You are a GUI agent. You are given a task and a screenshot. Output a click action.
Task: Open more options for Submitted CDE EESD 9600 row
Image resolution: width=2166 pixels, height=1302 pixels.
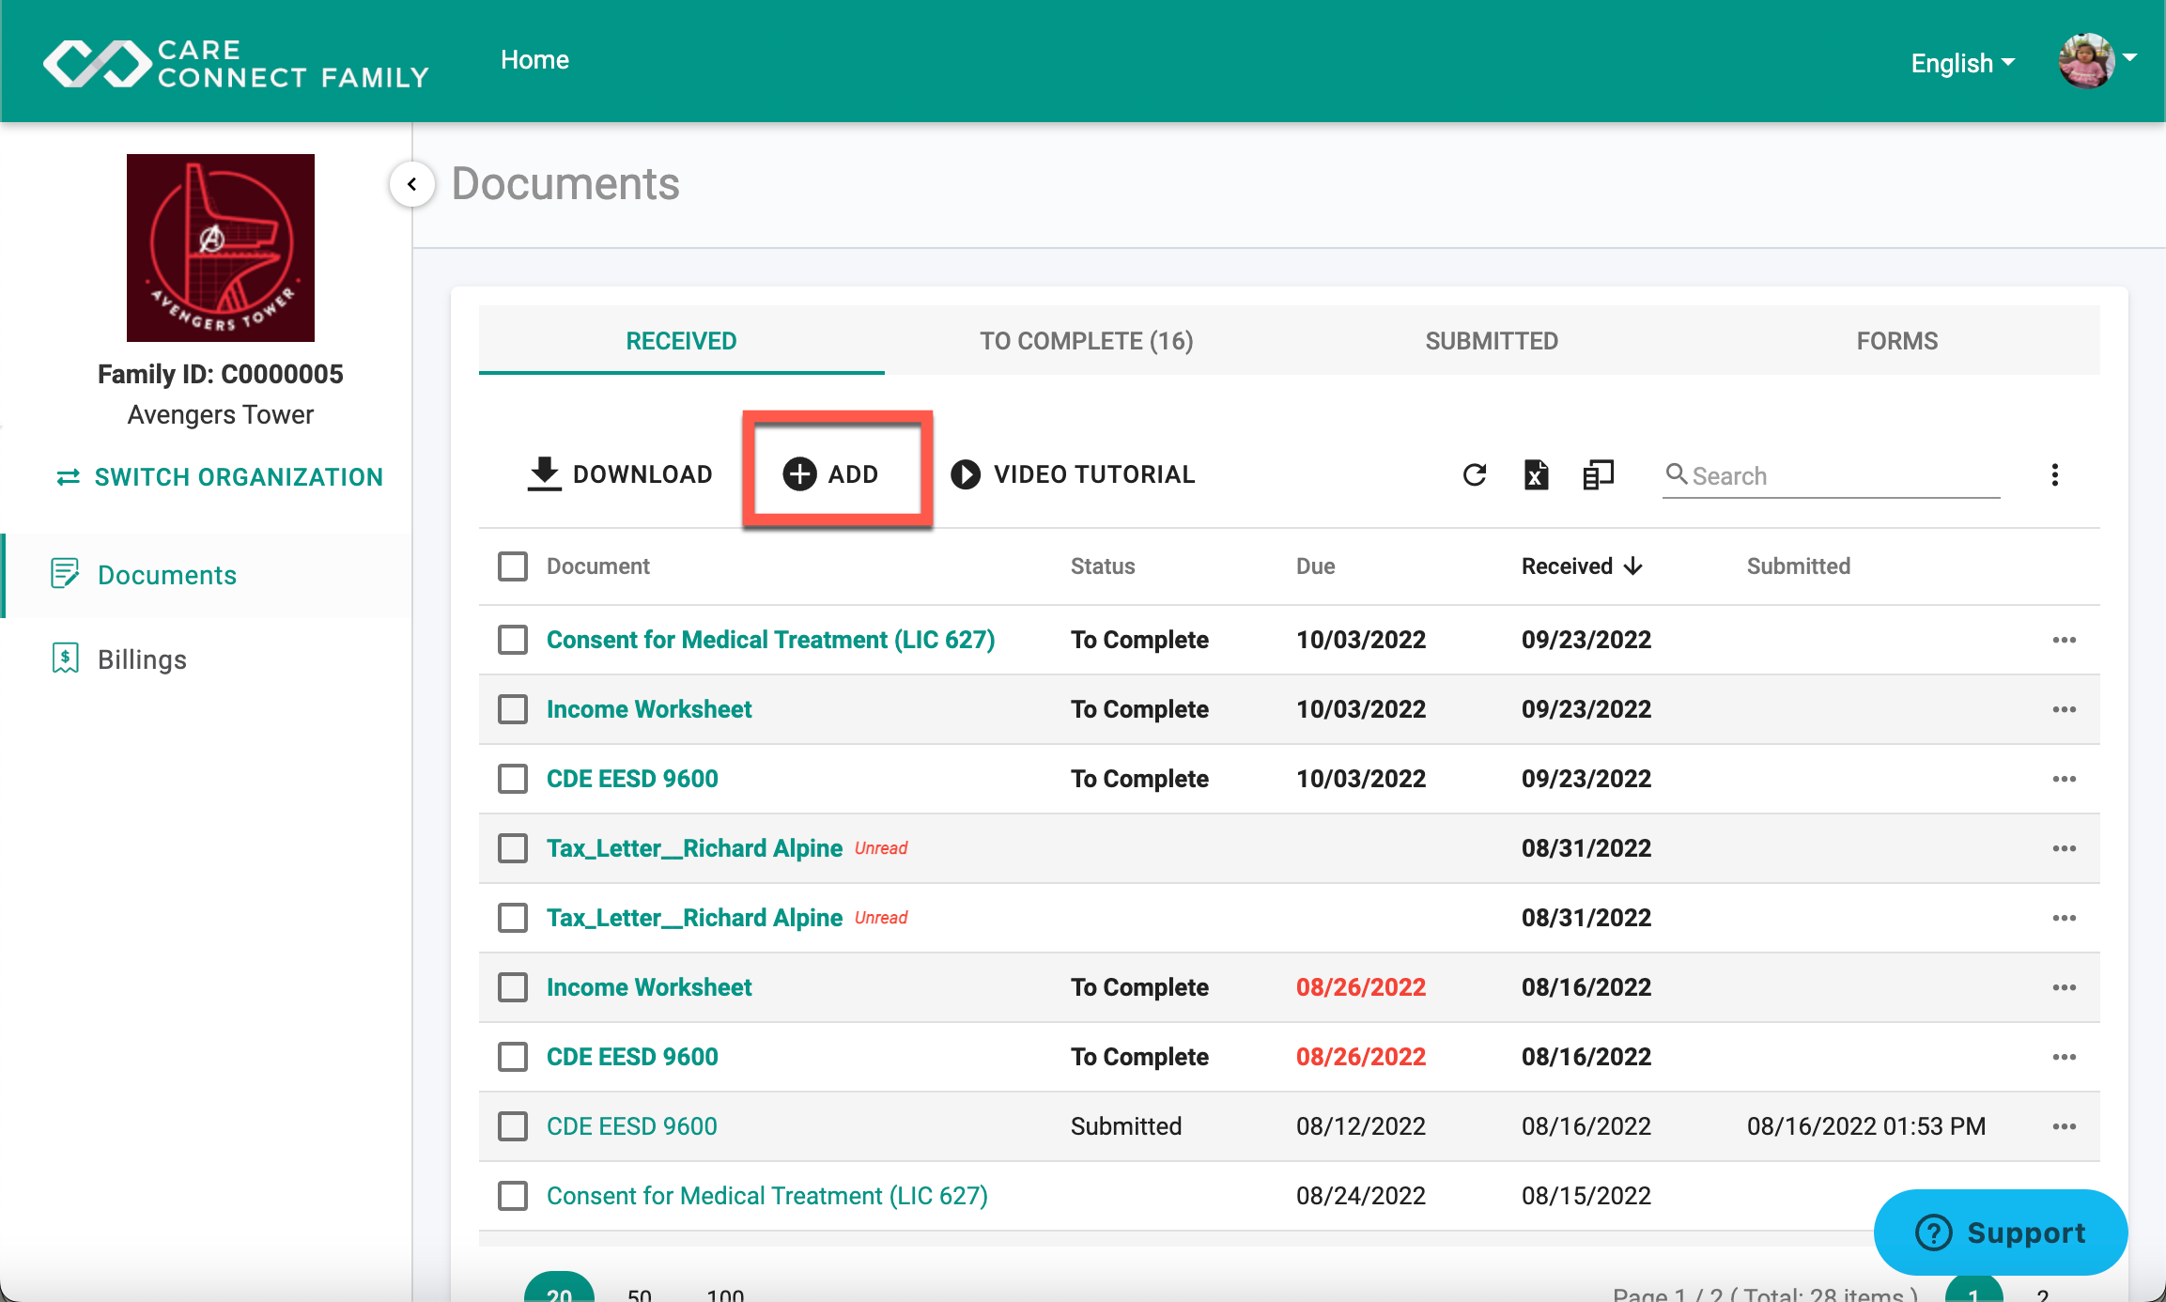click(x=2065, y=1126)
